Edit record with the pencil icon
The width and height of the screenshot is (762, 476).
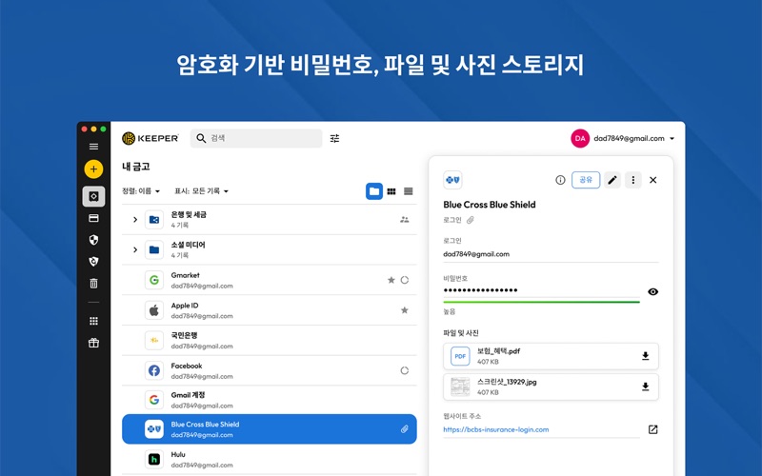pyautogui.click(x=612, y=180)
